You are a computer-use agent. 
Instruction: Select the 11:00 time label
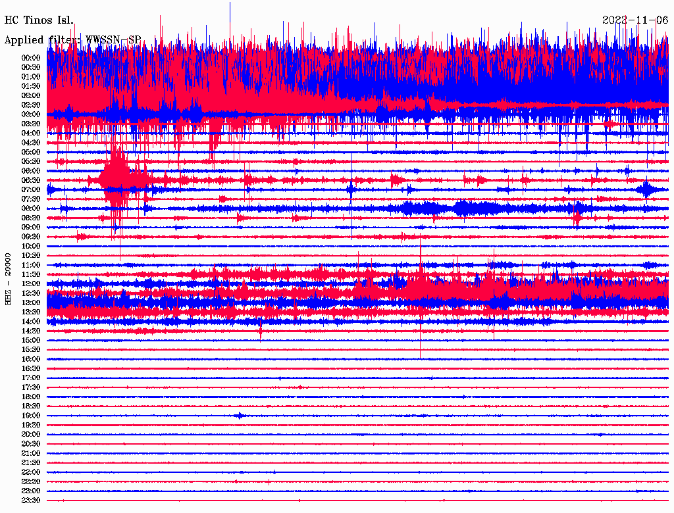pos(31,265)
